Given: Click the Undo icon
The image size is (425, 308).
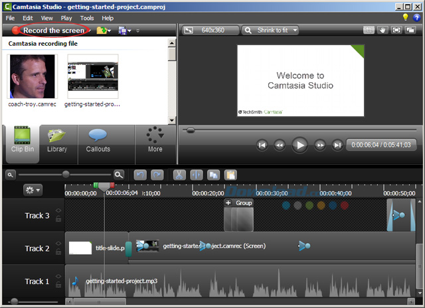Looking at the screenshot, I should [140, 175].
